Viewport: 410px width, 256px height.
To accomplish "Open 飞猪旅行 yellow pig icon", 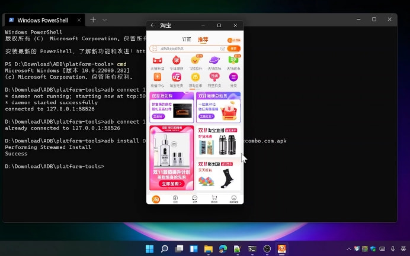I will click(x=195, y=60).
